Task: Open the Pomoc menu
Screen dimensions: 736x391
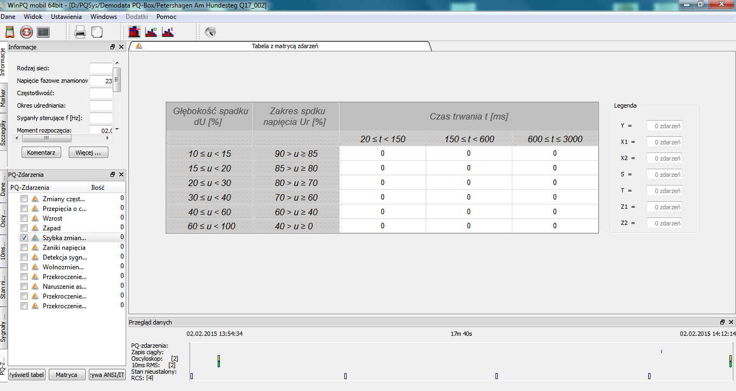Action: pyautogui.click(x=167, y=17)
